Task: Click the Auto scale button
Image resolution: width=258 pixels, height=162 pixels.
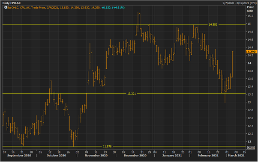Action: coord(251,148)
